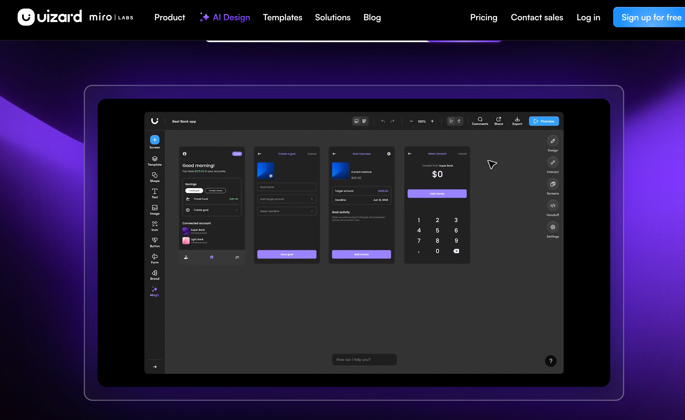Open the Select deadline dropdown
Screen dimensions: 685x420
tap(287, 211)
